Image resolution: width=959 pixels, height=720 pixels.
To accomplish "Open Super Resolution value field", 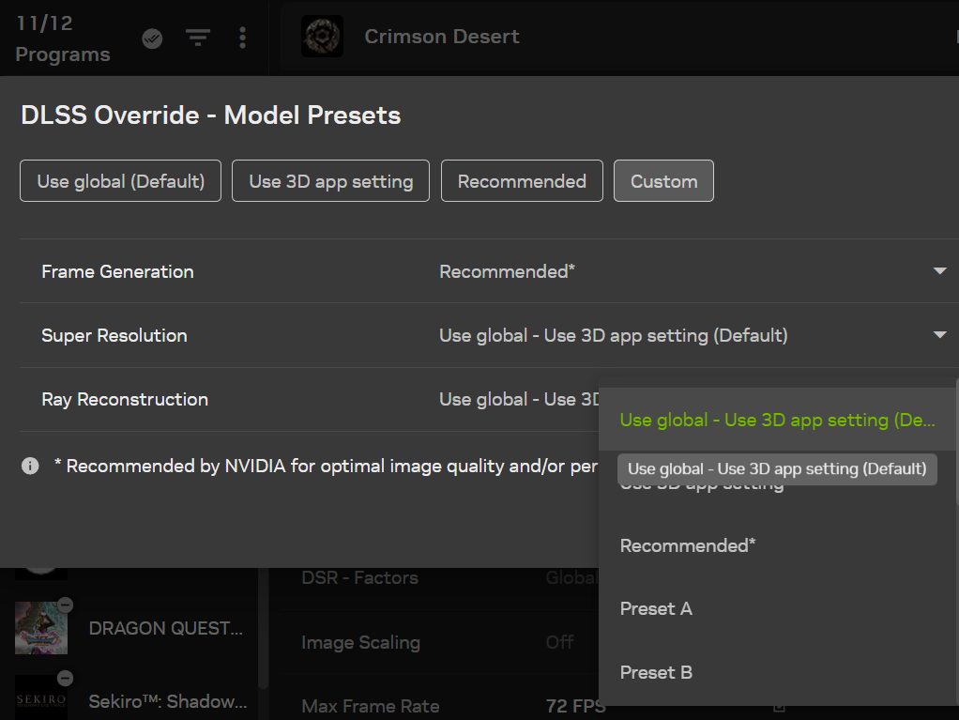I will click(x=614, y=335).
